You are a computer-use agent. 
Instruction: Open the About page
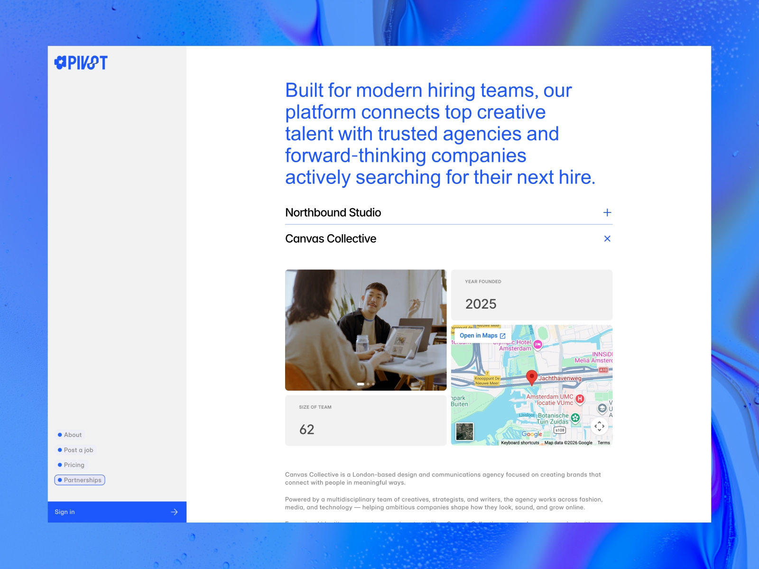69,435
